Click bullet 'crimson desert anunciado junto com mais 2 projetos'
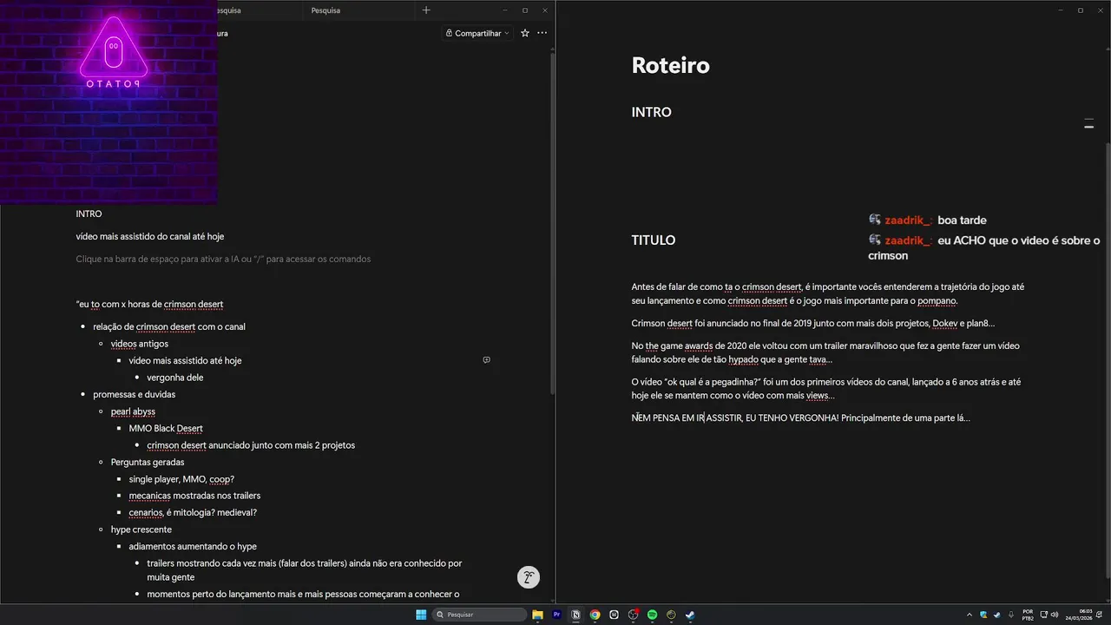 pos(251,445)
